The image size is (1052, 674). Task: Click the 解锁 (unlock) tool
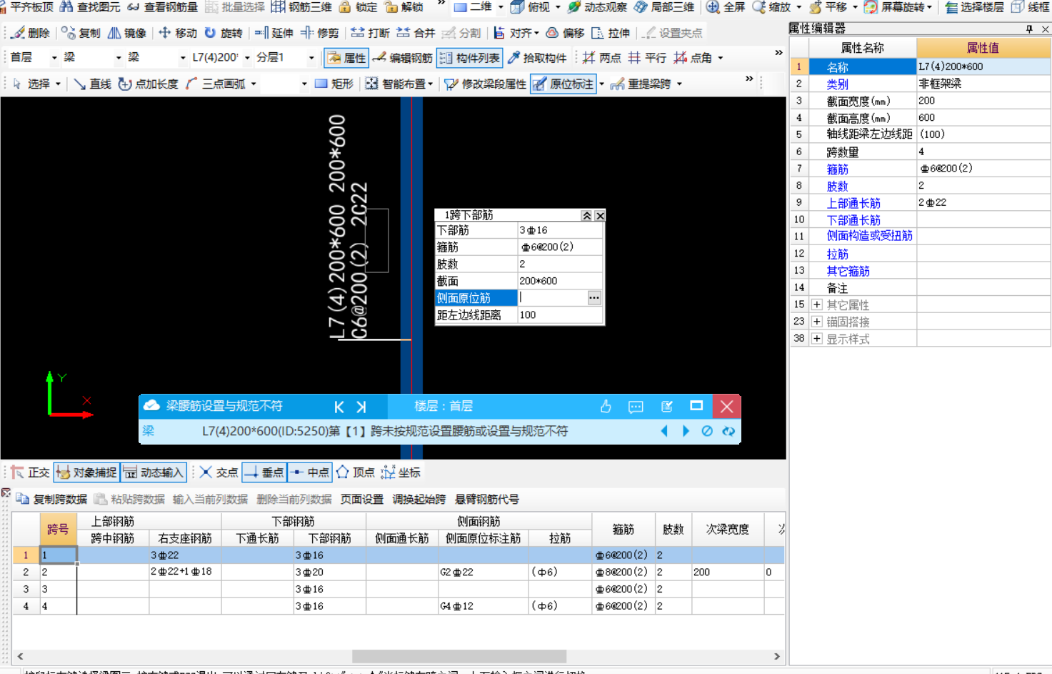pos(404,7)
